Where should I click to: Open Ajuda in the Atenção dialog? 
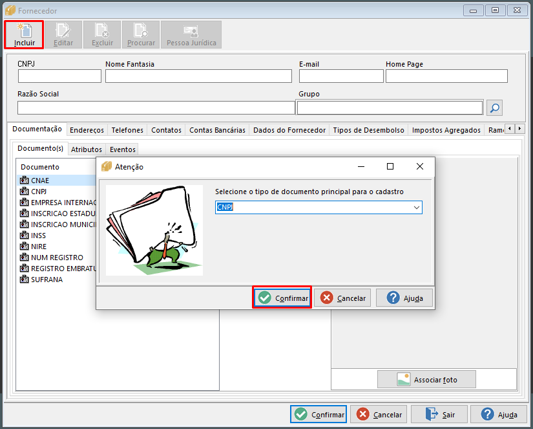pyautogui.click(x=404, y=298)
